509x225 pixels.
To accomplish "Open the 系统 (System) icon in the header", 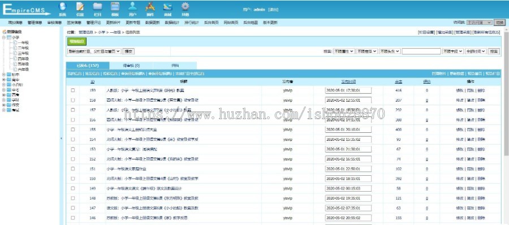I will 62,6.
